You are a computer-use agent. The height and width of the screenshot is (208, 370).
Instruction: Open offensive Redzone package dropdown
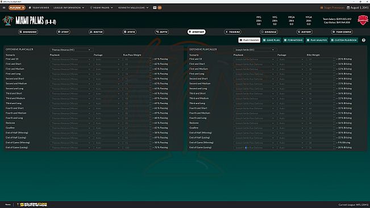click(x=107, y=123)
